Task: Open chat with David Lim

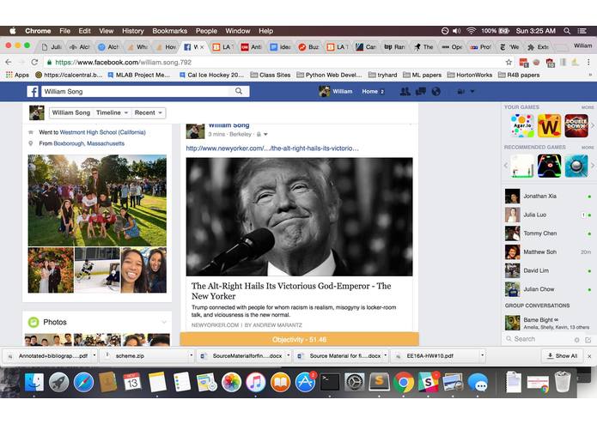Action: coord(548,270)
